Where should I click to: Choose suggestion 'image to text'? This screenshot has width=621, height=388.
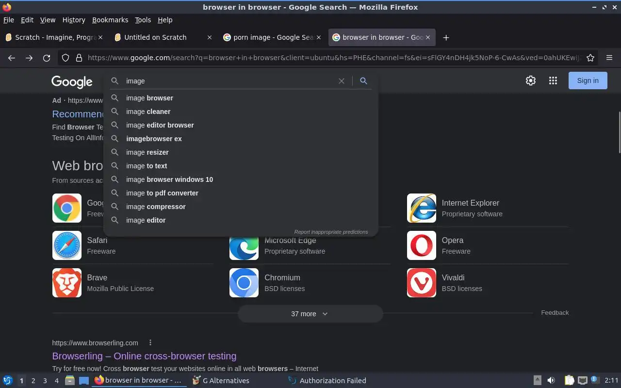point(241,166)
